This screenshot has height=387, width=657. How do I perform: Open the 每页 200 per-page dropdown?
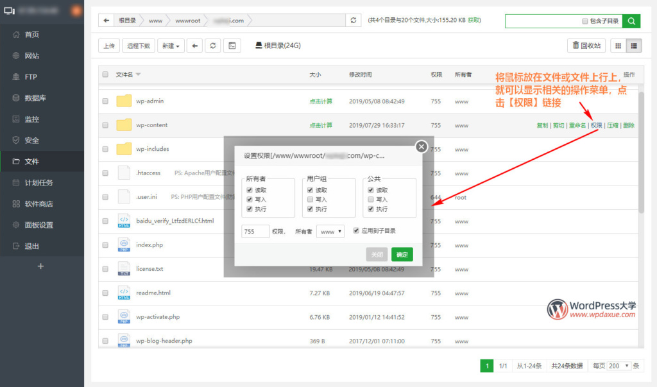coord(619,366)
